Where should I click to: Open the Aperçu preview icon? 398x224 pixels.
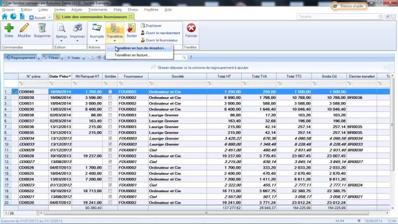click(62, 28)
